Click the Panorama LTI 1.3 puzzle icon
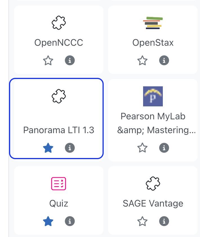200x237 pixels. click(x=59, y=96)
